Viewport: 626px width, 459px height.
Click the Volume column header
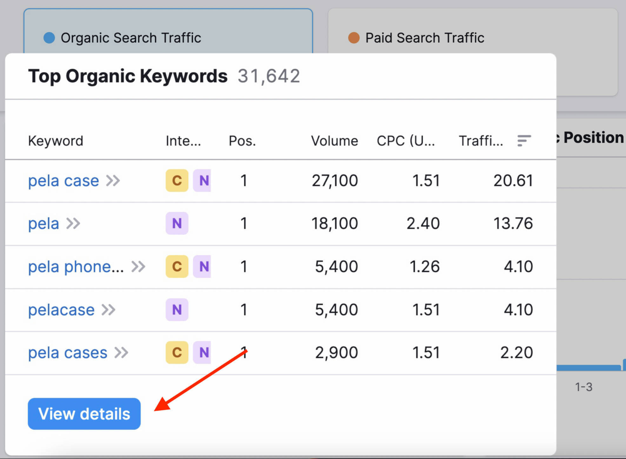click(335, 141)
